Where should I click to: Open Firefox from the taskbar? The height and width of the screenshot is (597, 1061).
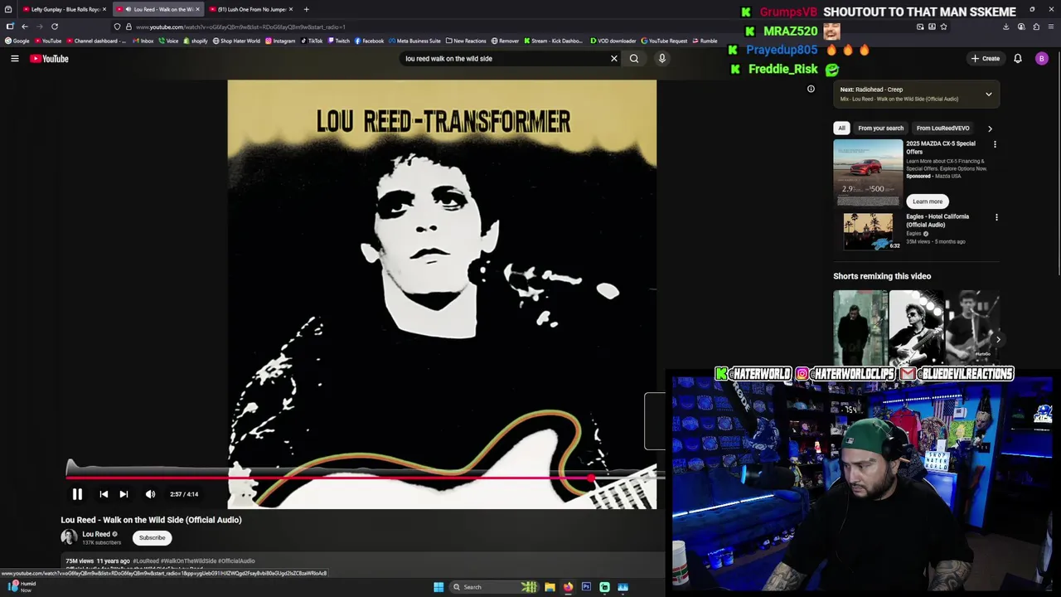coord(568,587)
